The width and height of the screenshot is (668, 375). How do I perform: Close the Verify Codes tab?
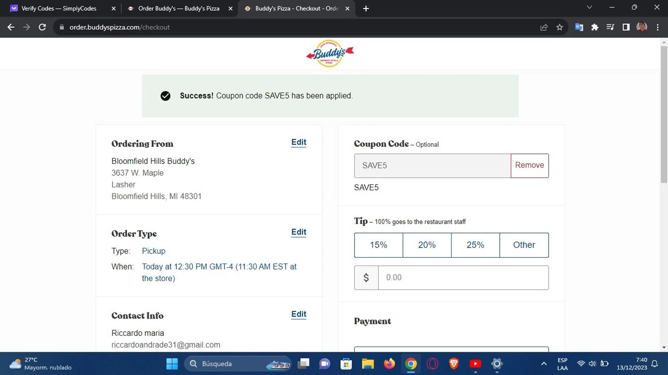[x=114, y=8]
